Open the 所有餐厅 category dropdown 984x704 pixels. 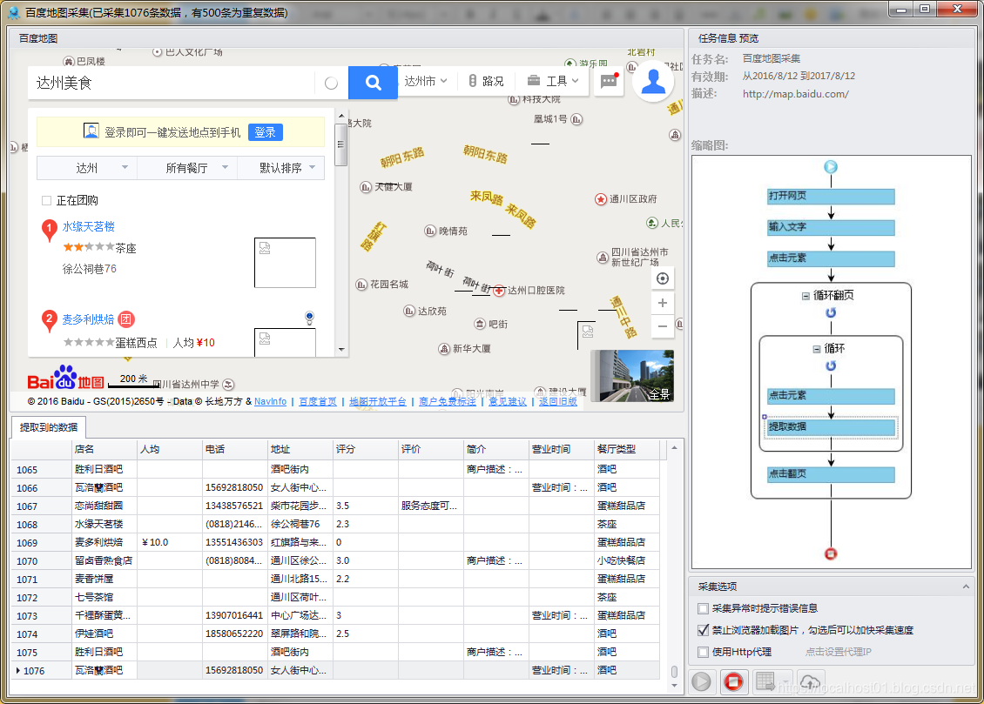[187, 168]
